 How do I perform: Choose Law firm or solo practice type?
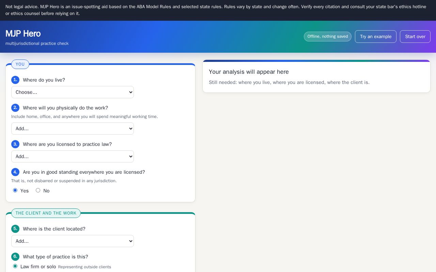pyautogui.click(x=15, y=266)
